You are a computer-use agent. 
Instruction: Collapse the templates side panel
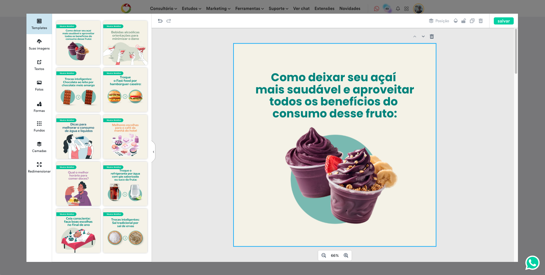[x=154, y=152]
